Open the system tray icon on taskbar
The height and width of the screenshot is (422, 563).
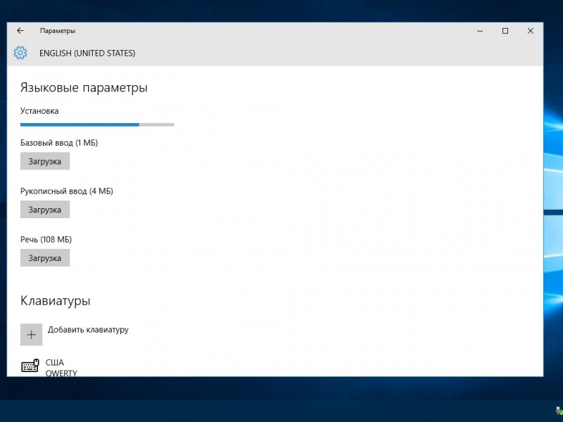pos(559,411)
